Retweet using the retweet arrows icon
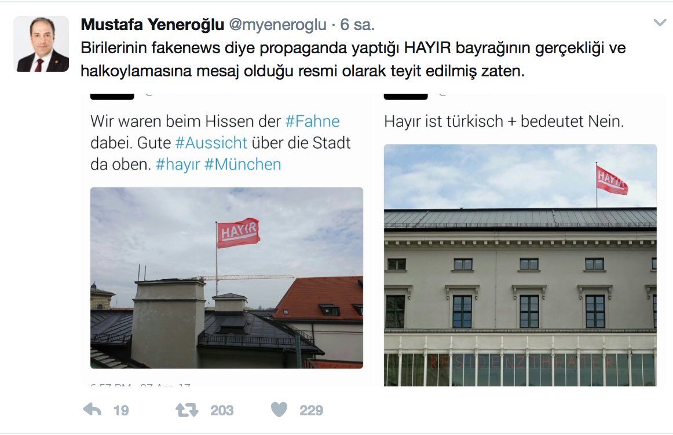Viewport: 673px width, 435px height. [x=187, y=410]
